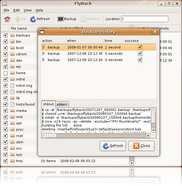Sort by the success column header

[140, 41]
